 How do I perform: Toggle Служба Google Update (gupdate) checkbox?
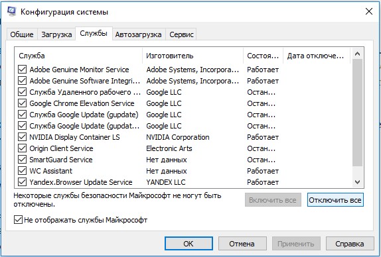point(22,115)
